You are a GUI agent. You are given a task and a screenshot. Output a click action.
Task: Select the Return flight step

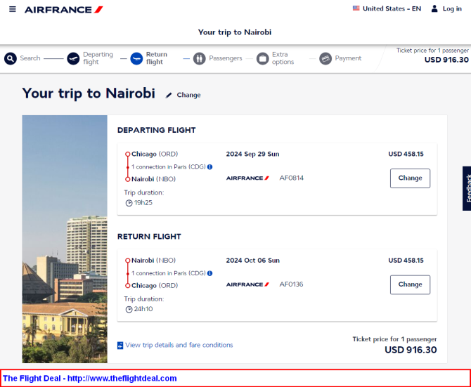pyautogui.click(x=149, y=58)
